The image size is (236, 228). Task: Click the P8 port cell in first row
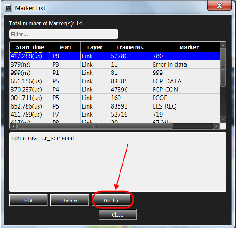[66, 56]
